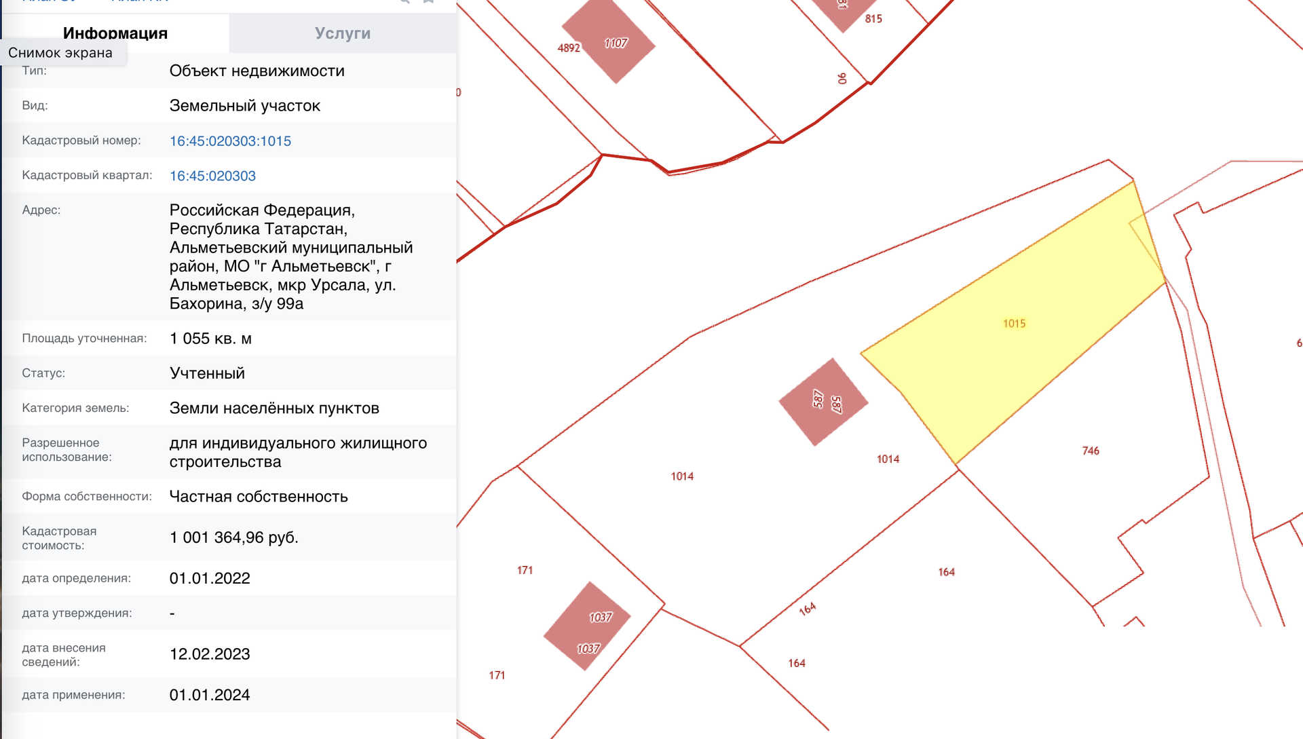1303x739 pixels.
Task: Click the Снимок экрана tooltip label
Action: point(60,53)
